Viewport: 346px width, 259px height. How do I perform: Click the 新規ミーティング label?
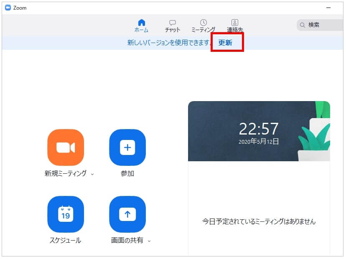point(66,173)
